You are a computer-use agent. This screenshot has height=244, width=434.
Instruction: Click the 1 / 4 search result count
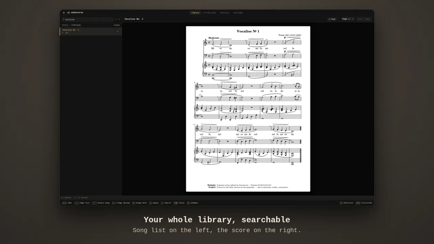pos(117,19)
